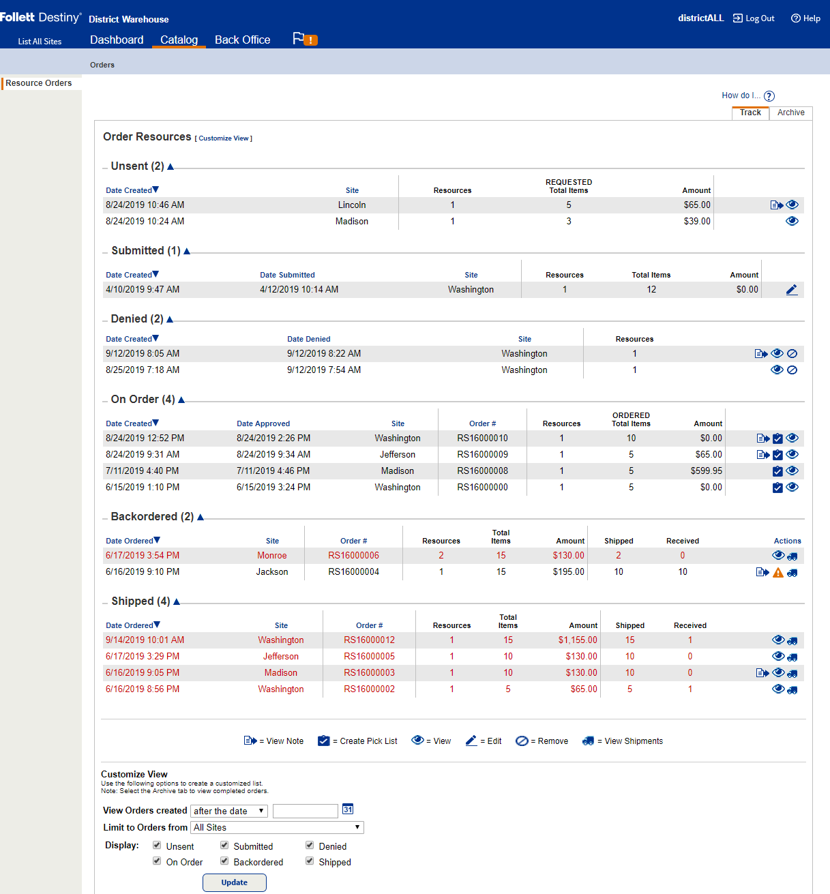Remove order denied 9/12/2019 7:54 AM

[792, 370]
